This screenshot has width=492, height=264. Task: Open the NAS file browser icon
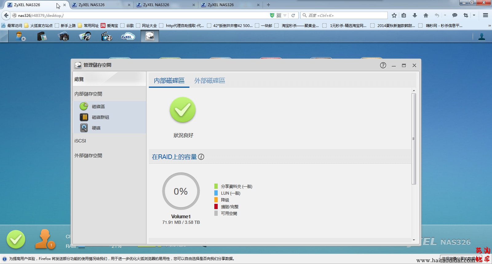(x=42, y=37)
